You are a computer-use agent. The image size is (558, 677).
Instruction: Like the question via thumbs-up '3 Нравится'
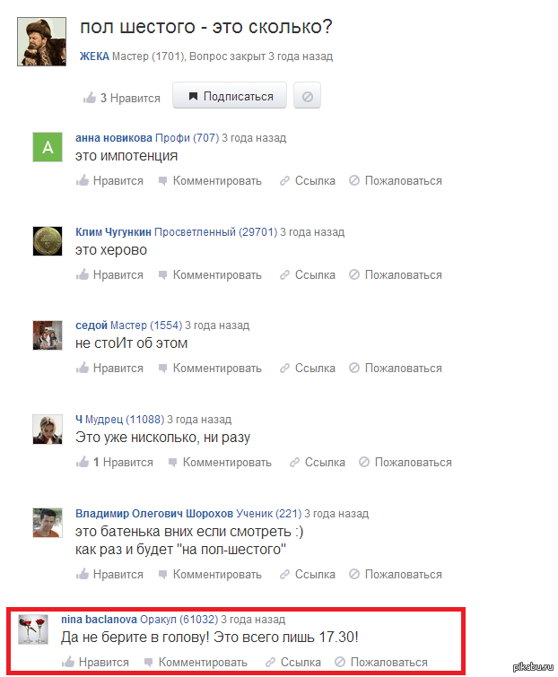[122, 98]
